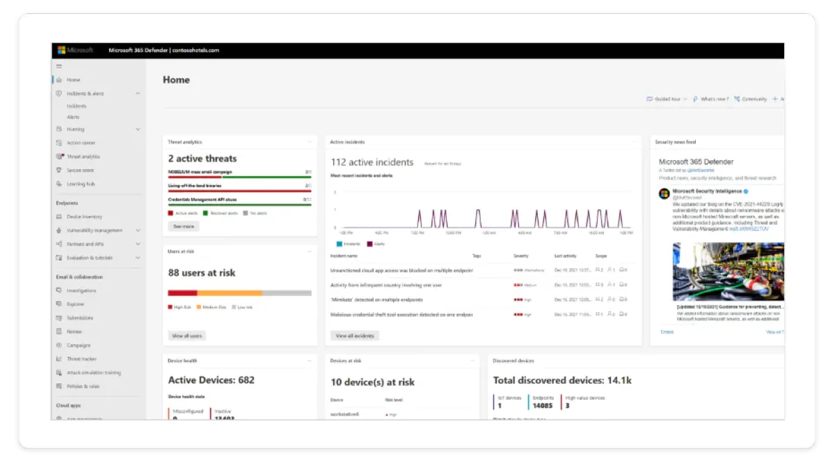This screenshot has width=835, height=463.
Task: Click the Embed link in news feed
Action: [667, 332]
